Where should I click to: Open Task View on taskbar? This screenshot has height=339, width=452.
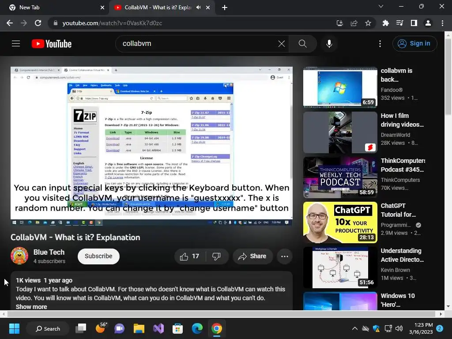pos(81,328)
